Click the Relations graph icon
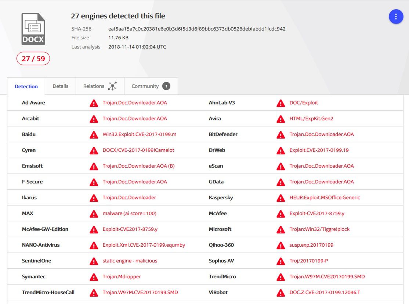 112,86
